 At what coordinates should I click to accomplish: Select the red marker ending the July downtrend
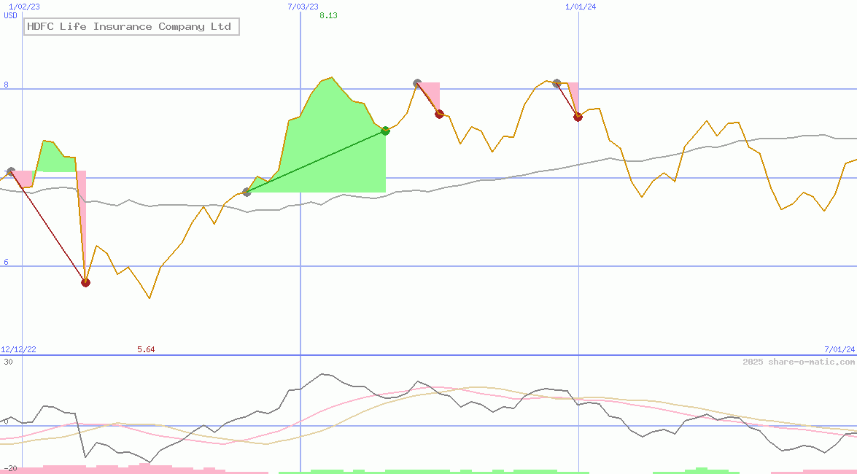pyautogui.click(x=439, y=113)
